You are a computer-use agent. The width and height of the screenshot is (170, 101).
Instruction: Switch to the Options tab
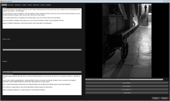coord(48,5)
